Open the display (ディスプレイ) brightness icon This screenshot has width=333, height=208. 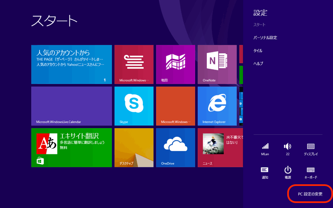pyautogui.click(x=311, y=147)
